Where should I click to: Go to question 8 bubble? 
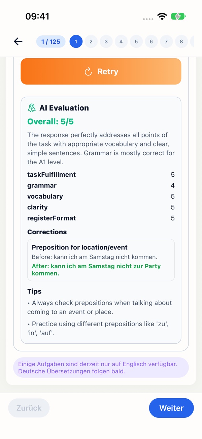pyautogui.click(x=181, y=42)
